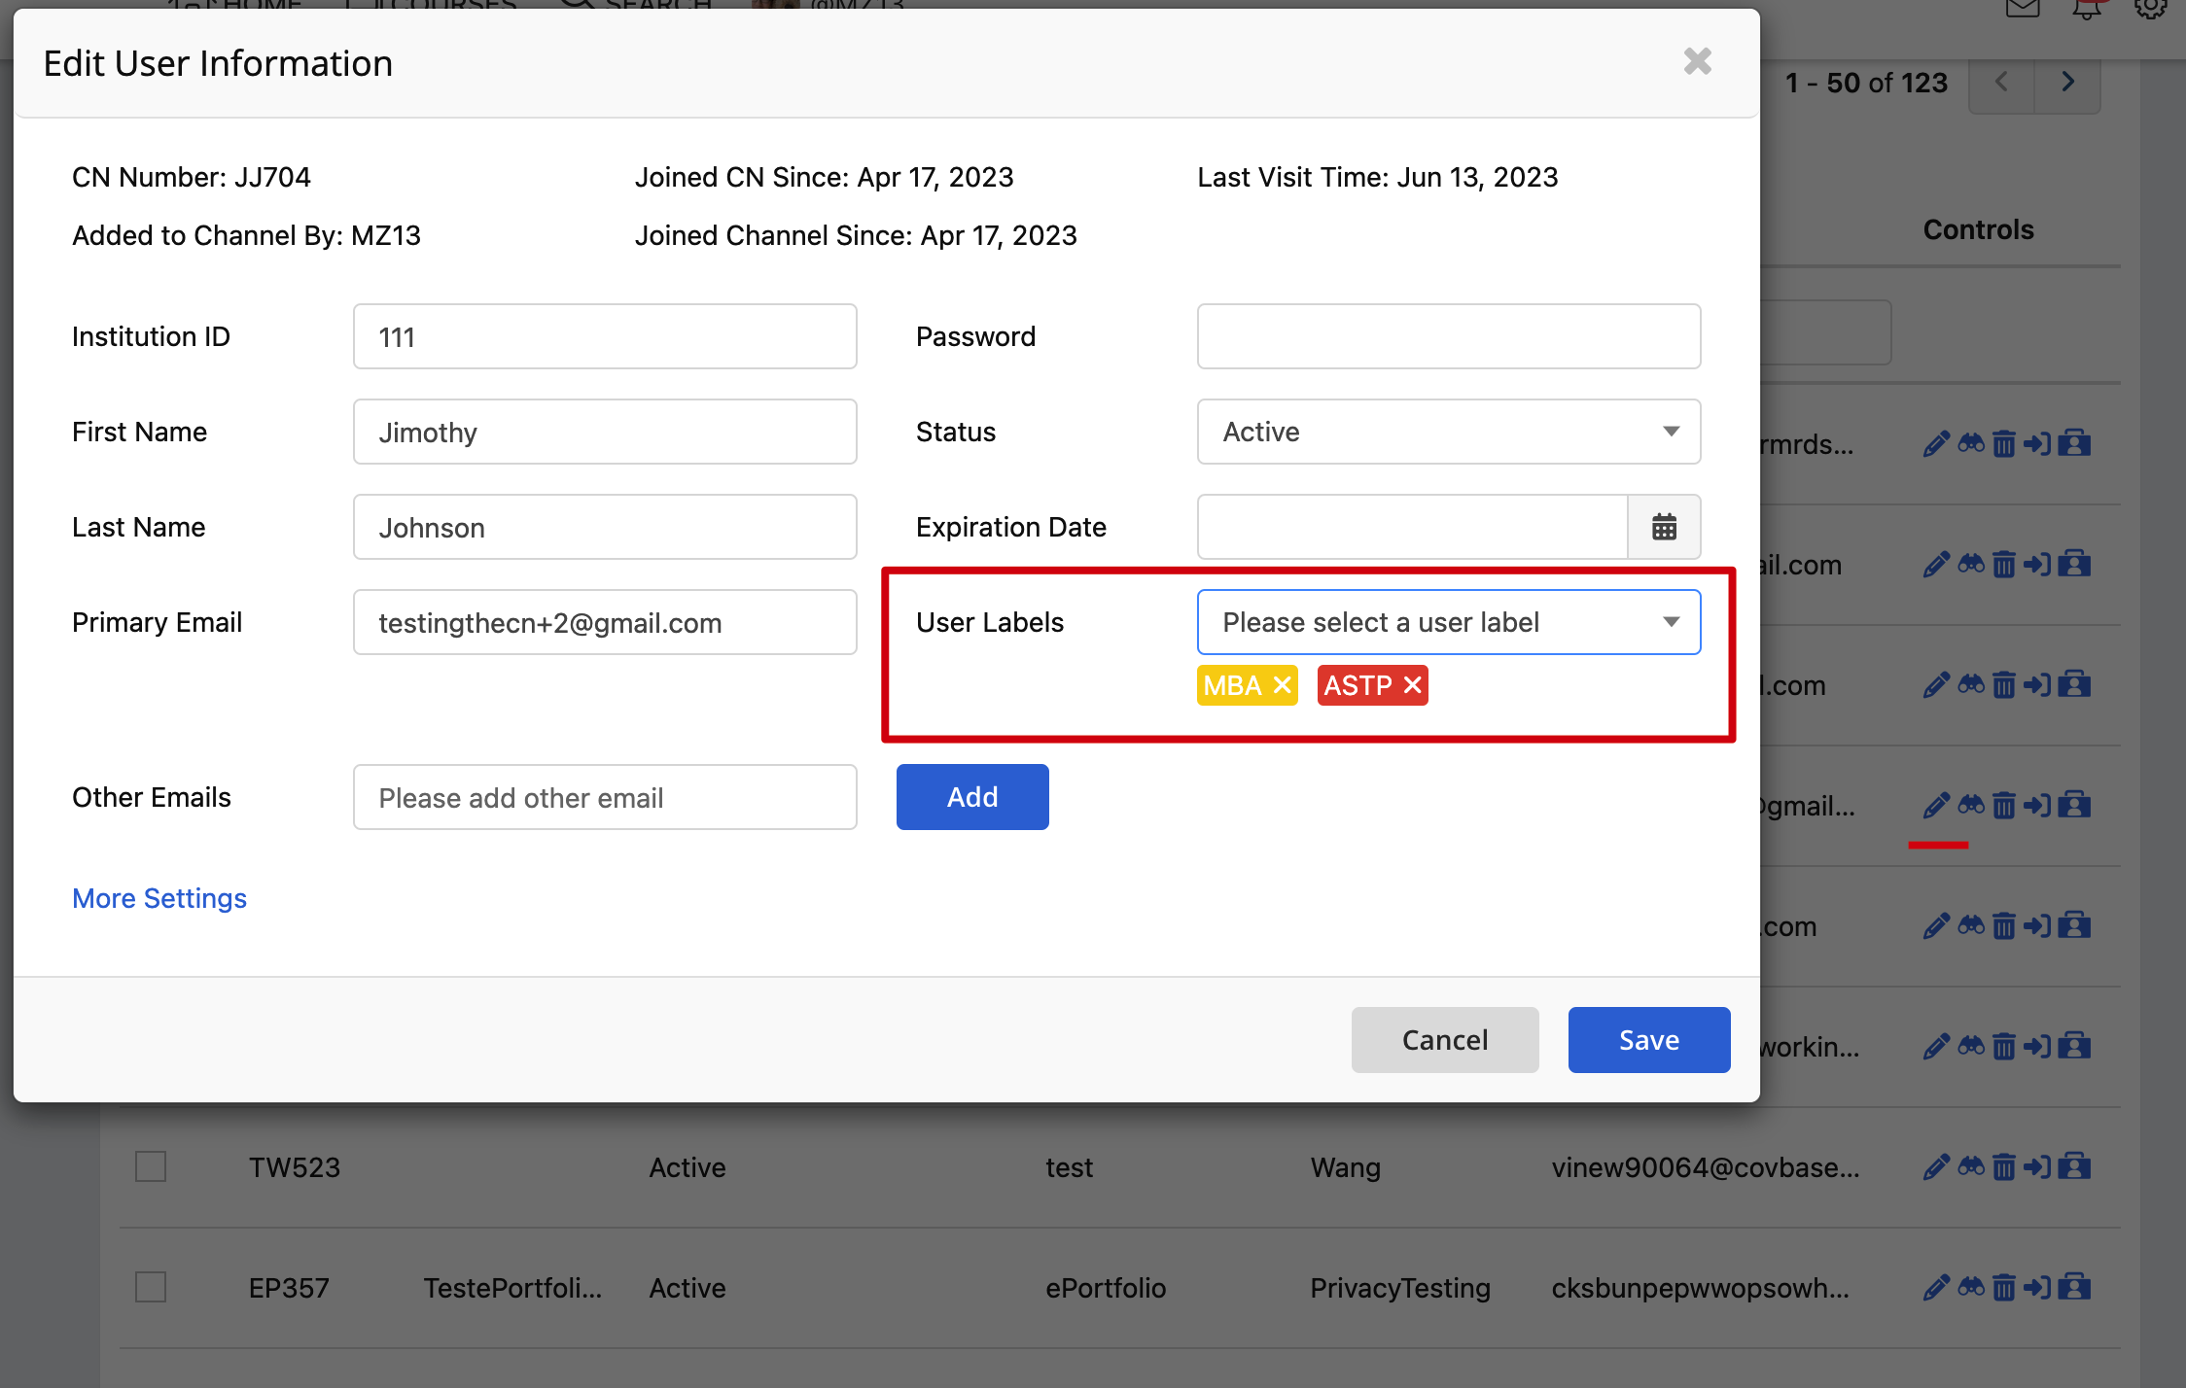Viewport: 2186px width, 1388px height.
Task: Focus the Expiration Date text field
Action: coord(1413,527)
